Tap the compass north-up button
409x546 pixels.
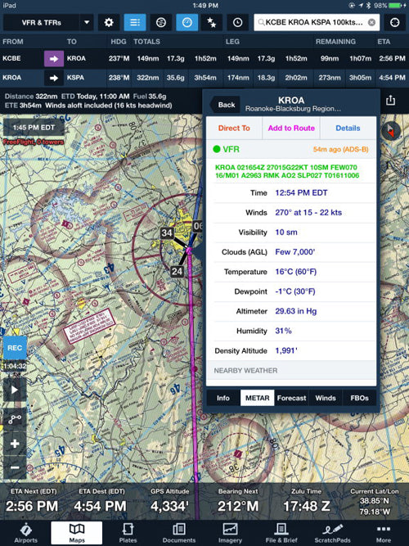pyautogui.click(x=391, y=131)
